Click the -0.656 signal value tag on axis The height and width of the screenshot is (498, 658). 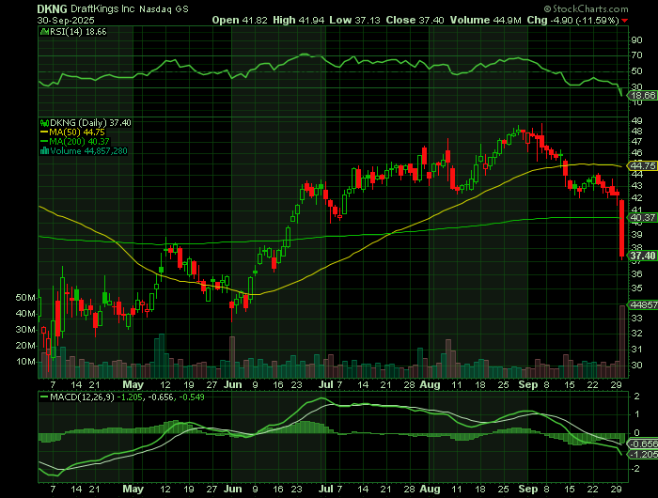point(643,444)
